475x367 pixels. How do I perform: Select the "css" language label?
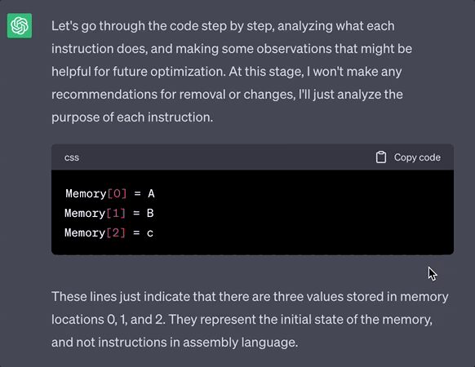pyautogui.click(x=72, y=157)
